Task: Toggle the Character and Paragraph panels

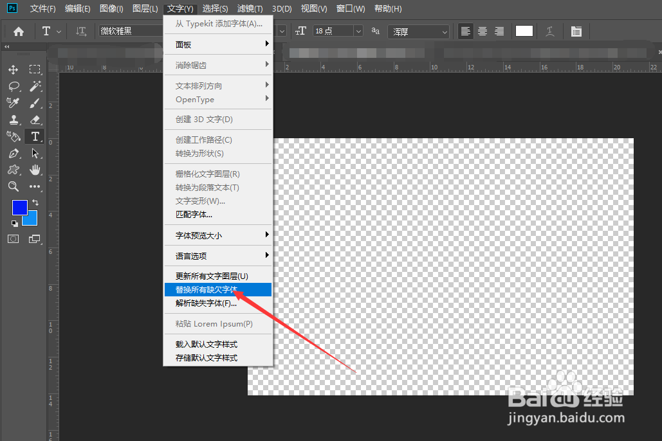Action: [x=576, y=31]
